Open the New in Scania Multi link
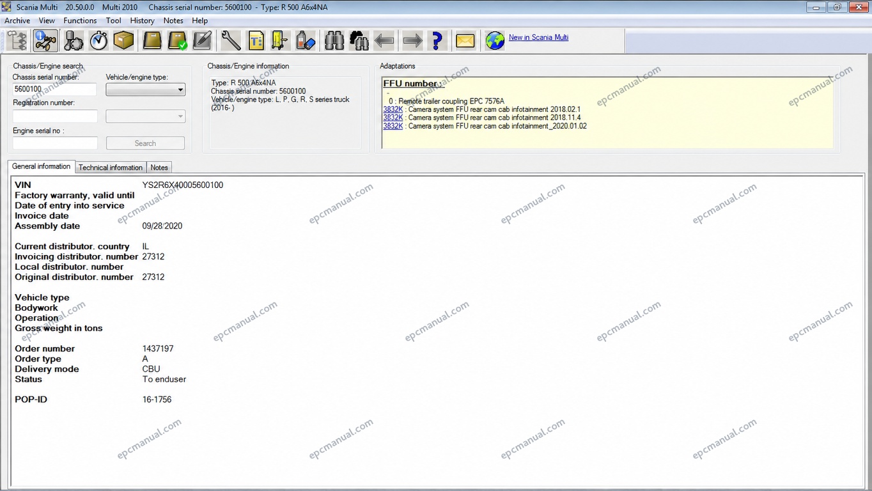This screenshot has width=872, height=491. (538, 37)
